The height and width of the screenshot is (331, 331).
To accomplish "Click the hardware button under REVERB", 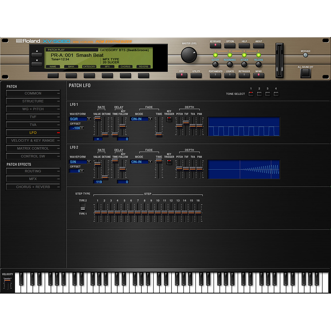I will [x=144, y=75].
